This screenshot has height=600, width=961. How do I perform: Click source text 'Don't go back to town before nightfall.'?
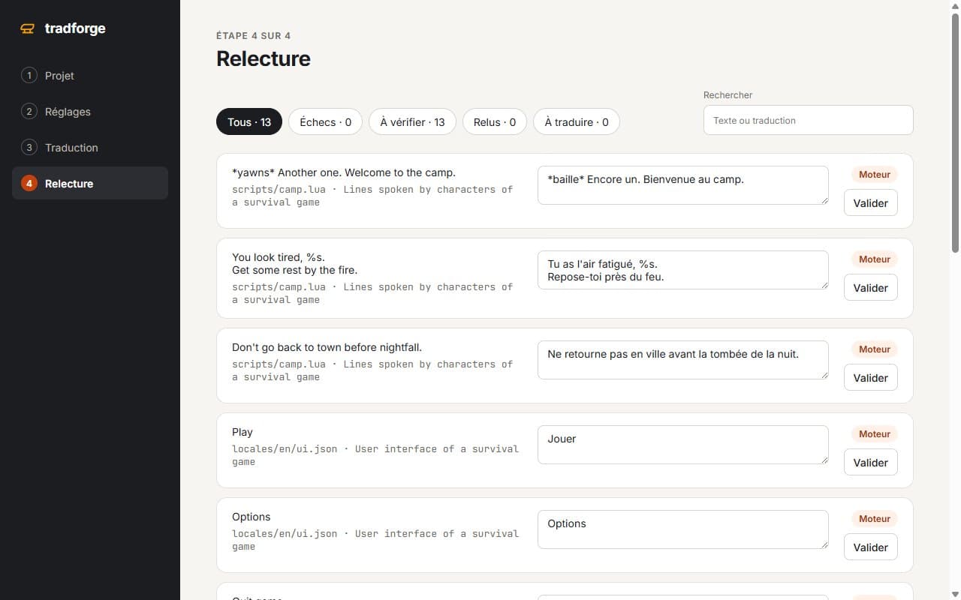point(327,347)
